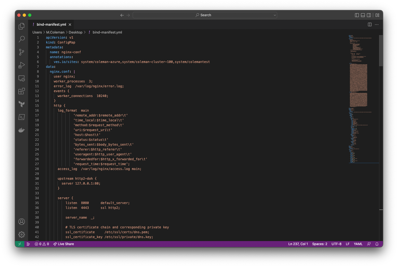Open the Run and Debug view

[x=22, y=65]
